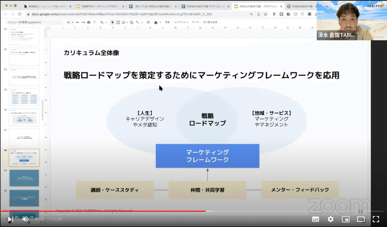The height and width of the screenshot is (227, 387).
Task: Click the Pocket extension icon
Action: pos(295,14)
